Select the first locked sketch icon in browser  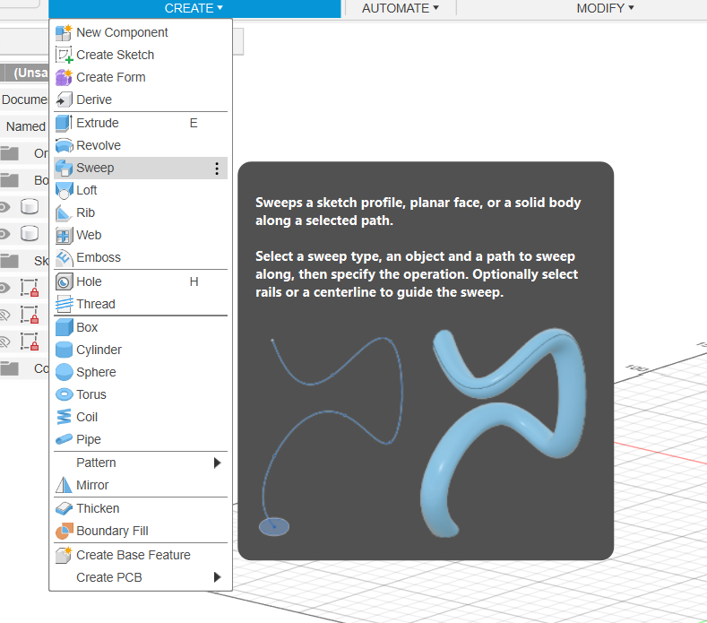30,288
